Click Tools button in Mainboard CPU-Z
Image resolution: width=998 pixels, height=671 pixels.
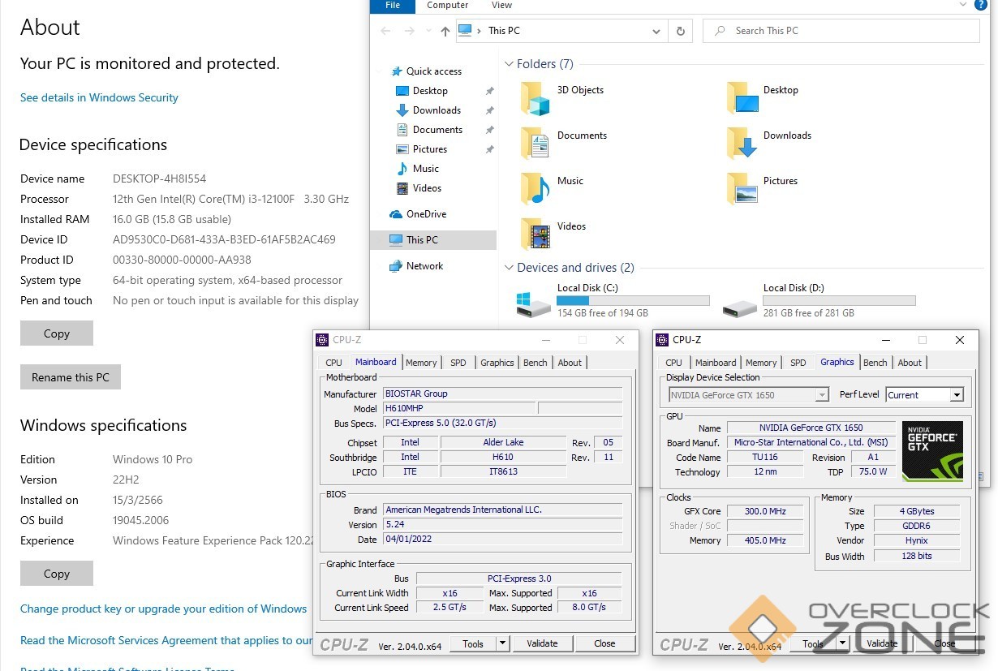click(x=473, y=643)
